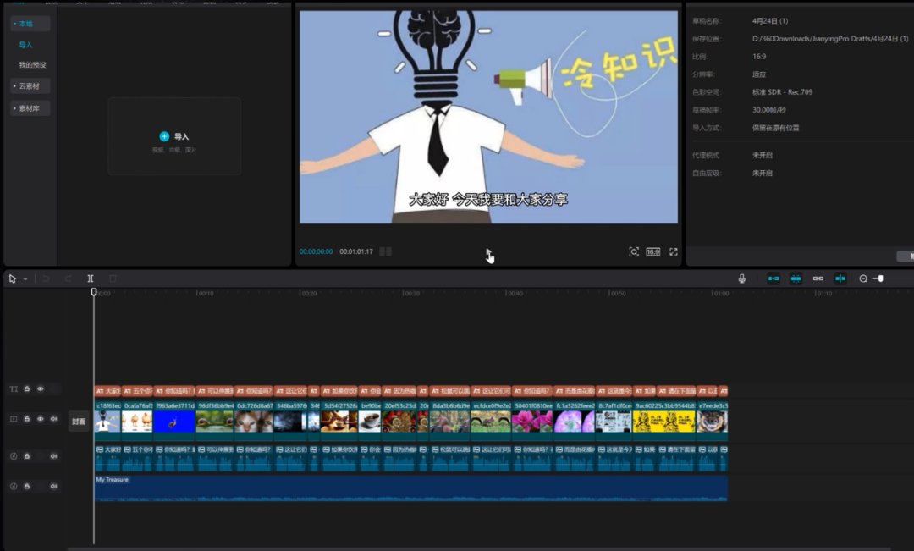Expand the 云素材 section in sidebar

click(x=30, y=86)
